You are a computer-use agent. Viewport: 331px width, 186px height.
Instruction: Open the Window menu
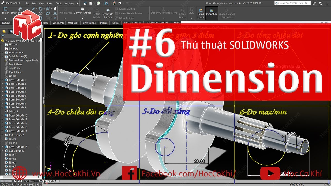[69, 3]
